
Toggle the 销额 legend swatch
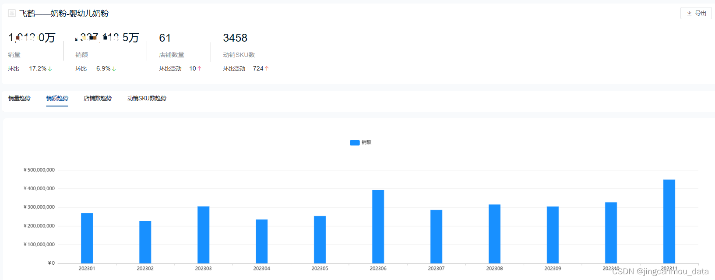(x=355, y=142)
